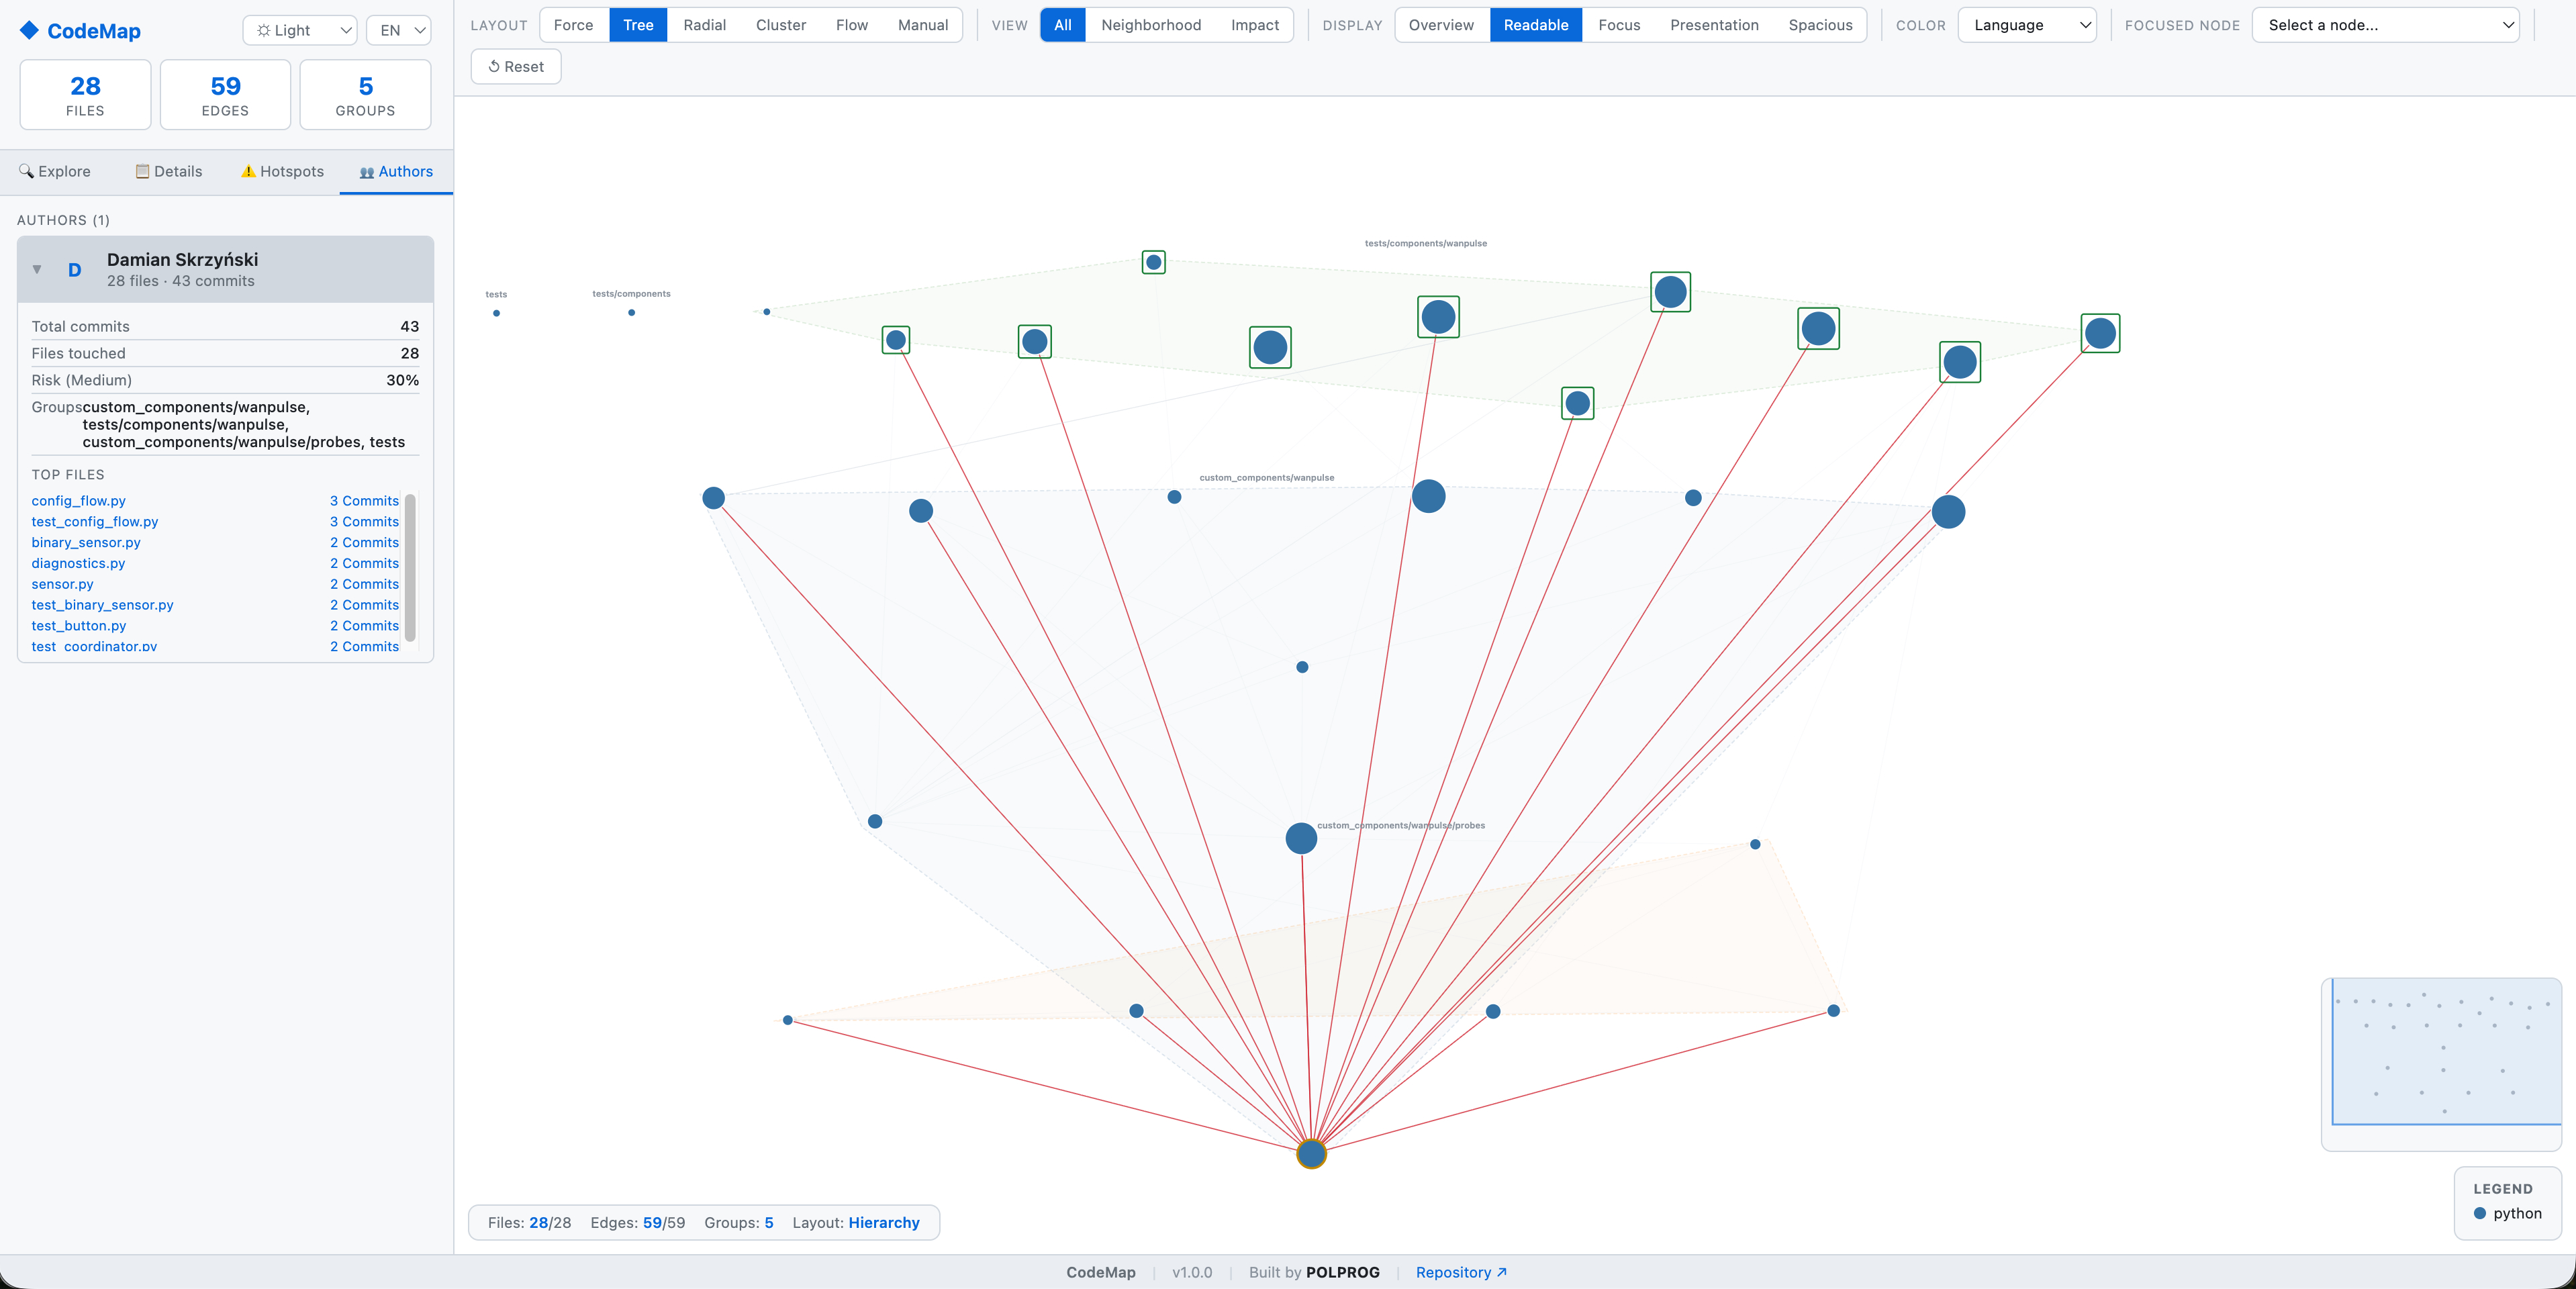Click the Reset view icon
The image size is (2576, 1289).
coord(494,66)
